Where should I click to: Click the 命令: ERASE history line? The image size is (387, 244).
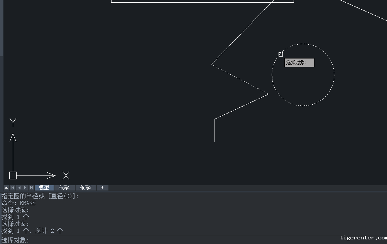click(x=19, y=203)
